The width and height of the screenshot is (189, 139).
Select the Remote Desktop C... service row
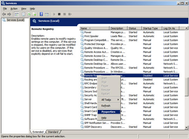pos(130,60)
